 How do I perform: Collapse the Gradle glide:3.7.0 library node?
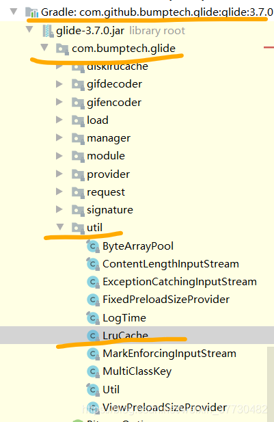coord(14,12)
